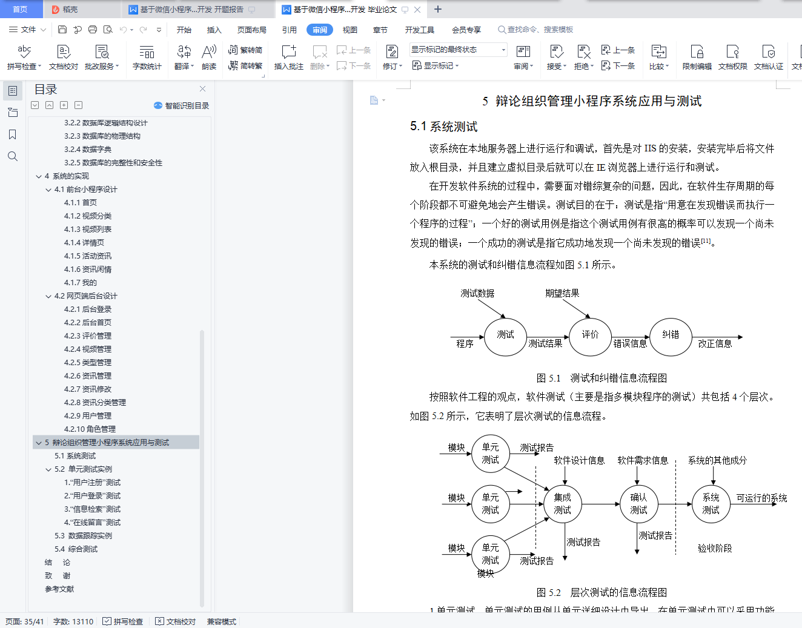Go to previous revision 上一条 next to 拒绝
802x628 pixels.
[x=618, y=50]
